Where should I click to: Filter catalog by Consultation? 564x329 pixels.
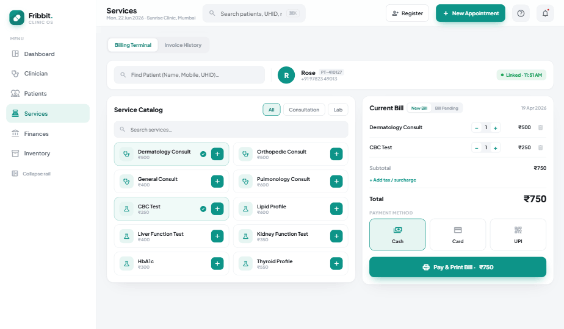[304, 110]
